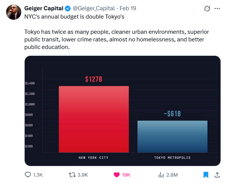View analytics via the bar chart icon
The height and width of the screenshot is (183, 227).
(x=161, y=175)
